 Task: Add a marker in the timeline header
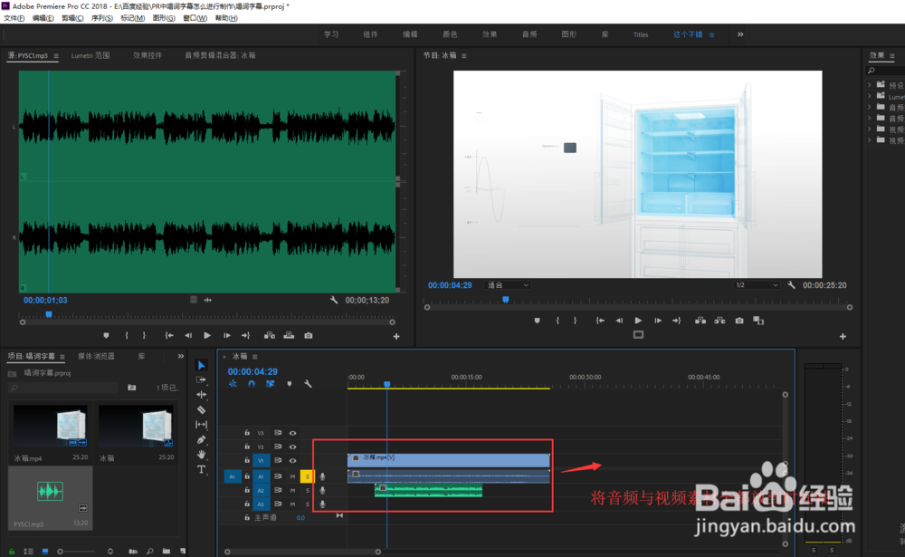click(x=290, y=384)
